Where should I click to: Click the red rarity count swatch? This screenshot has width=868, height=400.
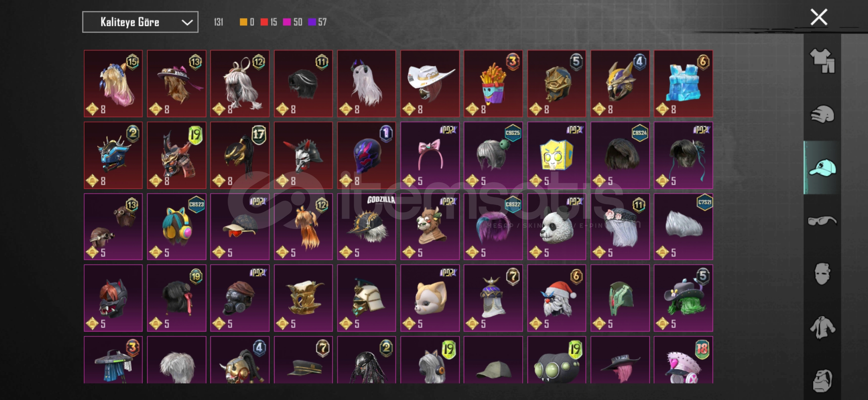pyautogui.click(x=264, y=22)
